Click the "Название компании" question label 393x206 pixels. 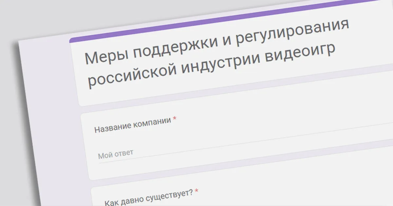133,125
